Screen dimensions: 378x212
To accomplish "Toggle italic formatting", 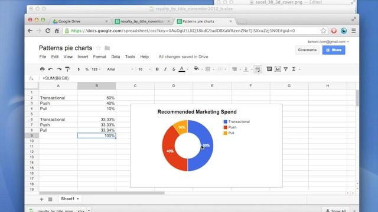I will tap(165, 69).
